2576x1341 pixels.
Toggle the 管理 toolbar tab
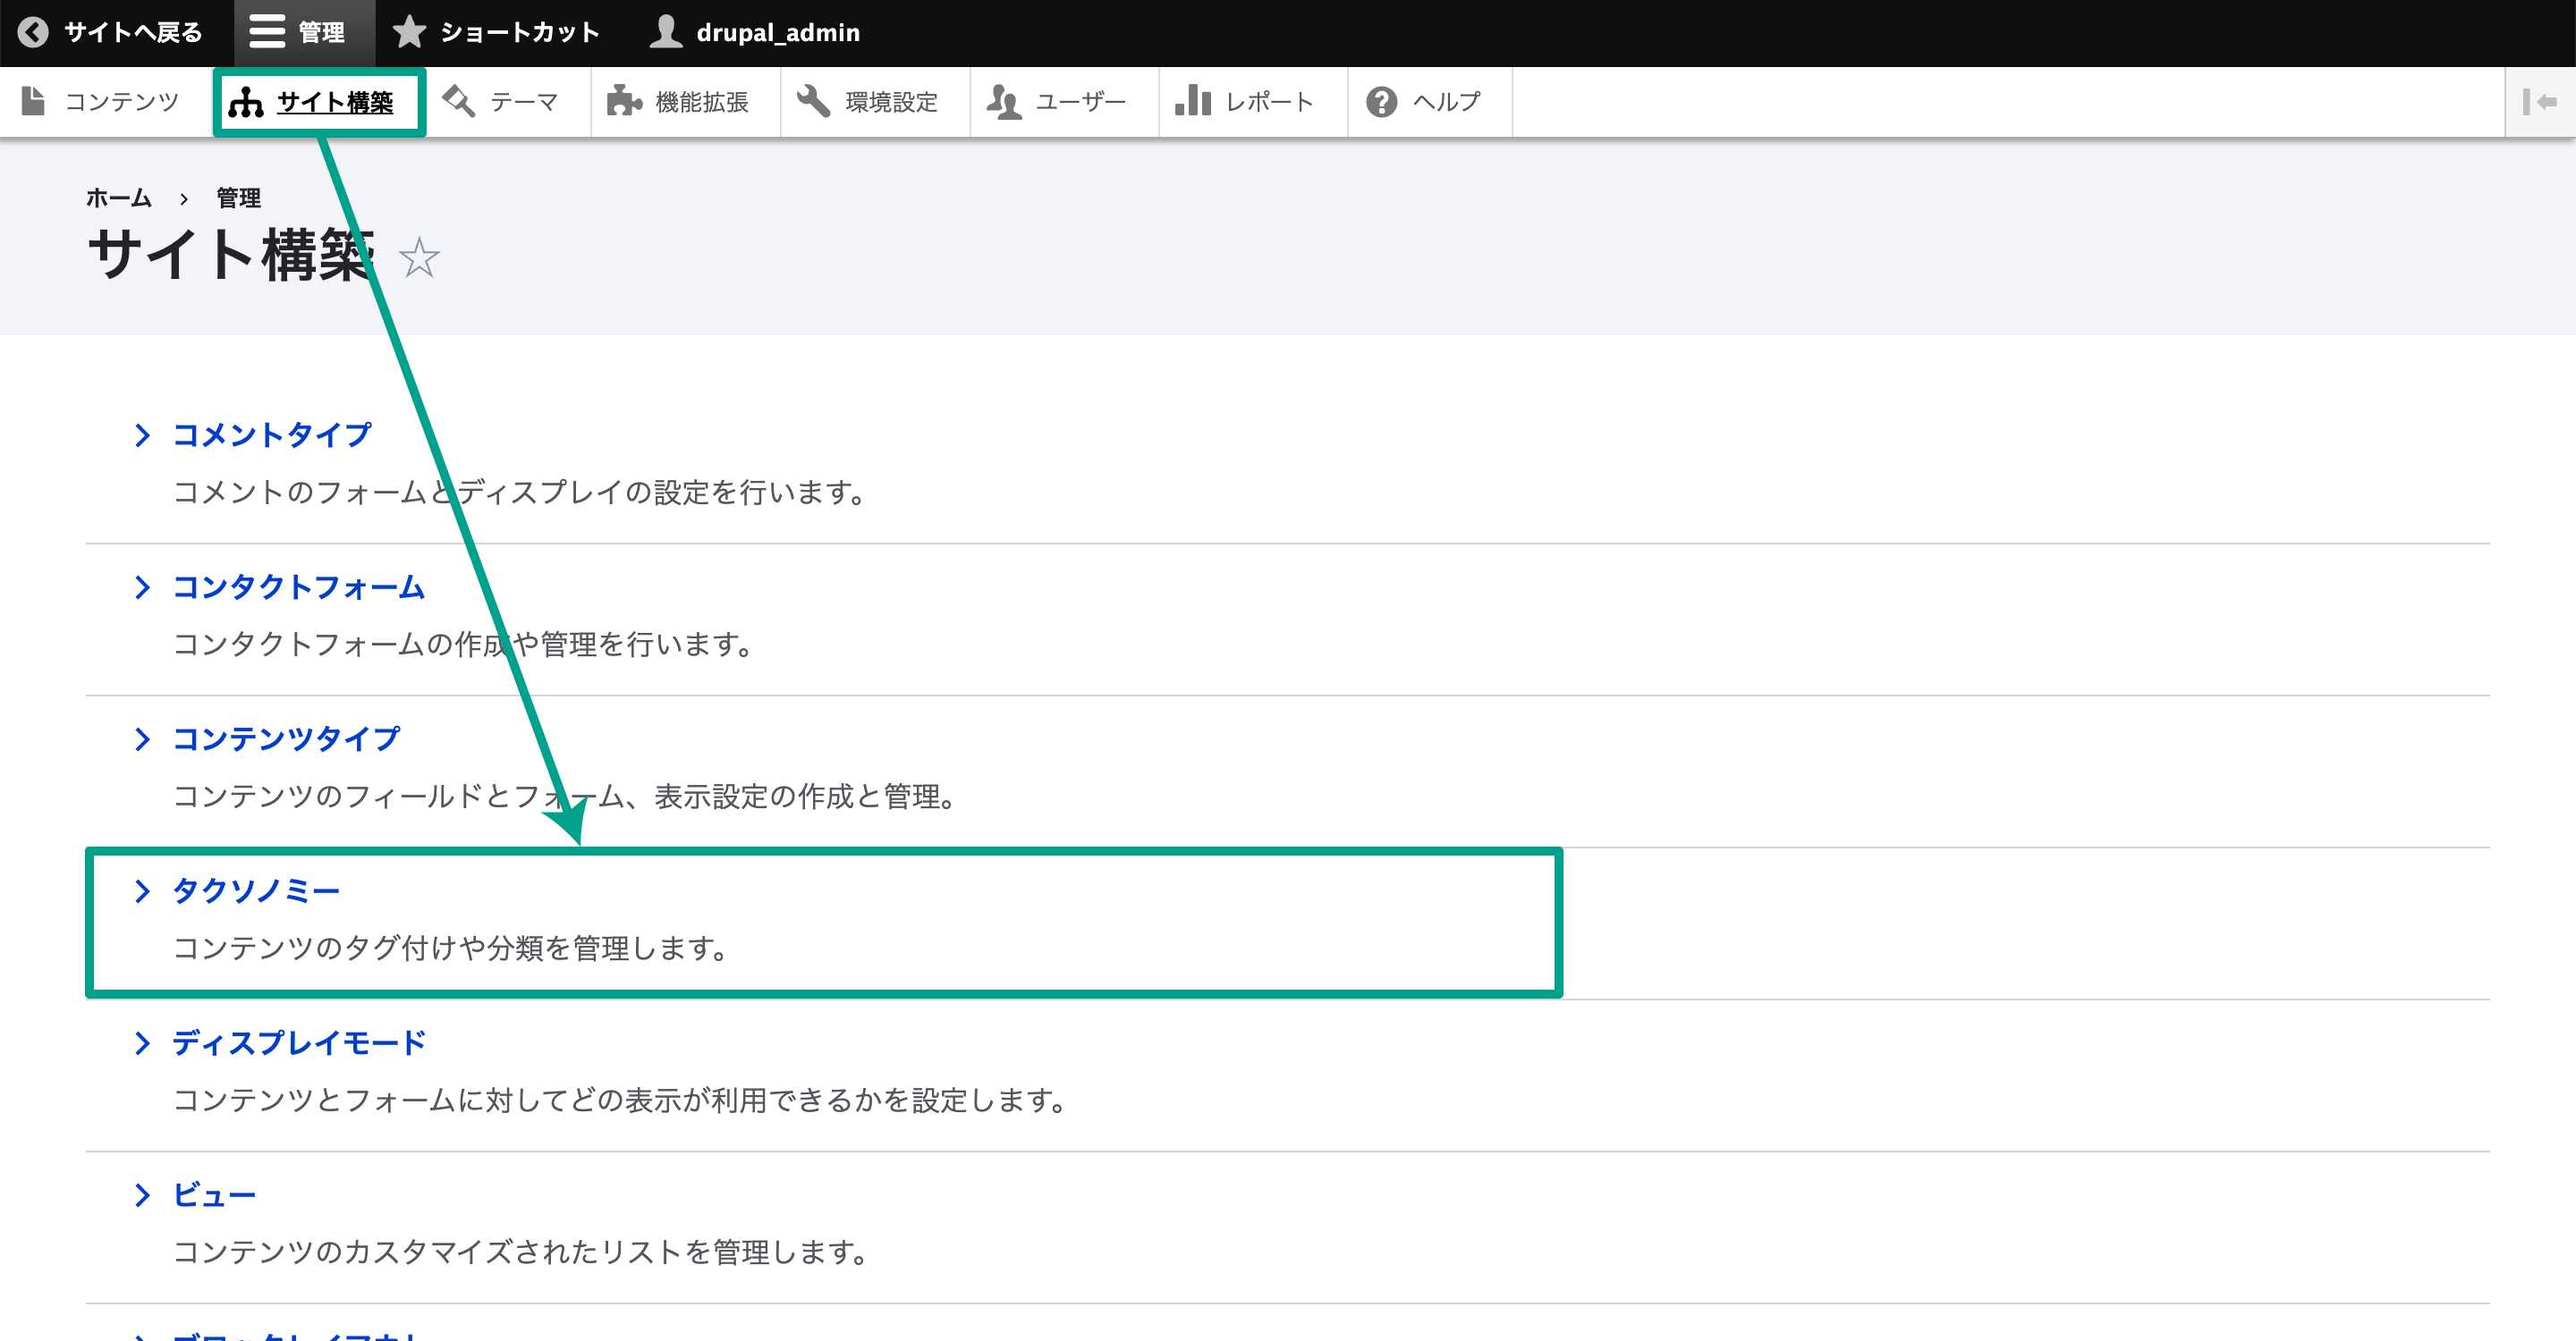point(304,32)
